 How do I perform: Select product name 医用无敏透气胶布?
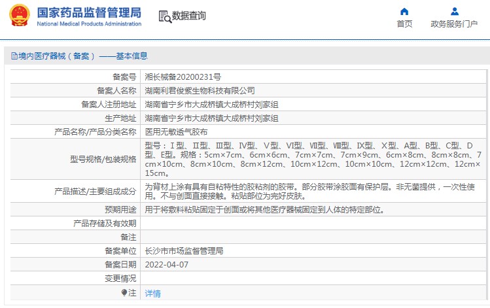(x=176, y=132)
